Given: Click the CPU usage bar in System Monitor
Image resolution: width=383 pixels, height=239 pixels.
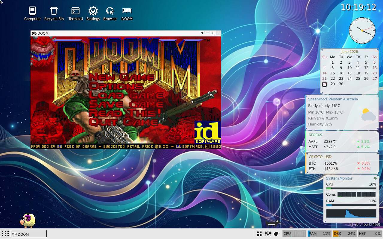Looking at the screenshot, I should (x=351, y=189).
